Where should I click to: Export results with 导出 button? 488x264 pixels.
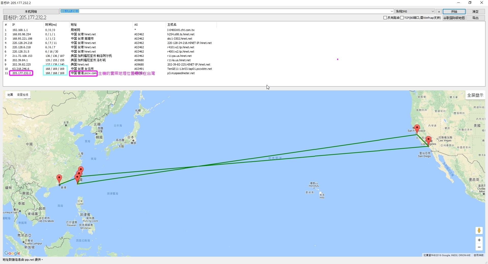click(475, 18)
